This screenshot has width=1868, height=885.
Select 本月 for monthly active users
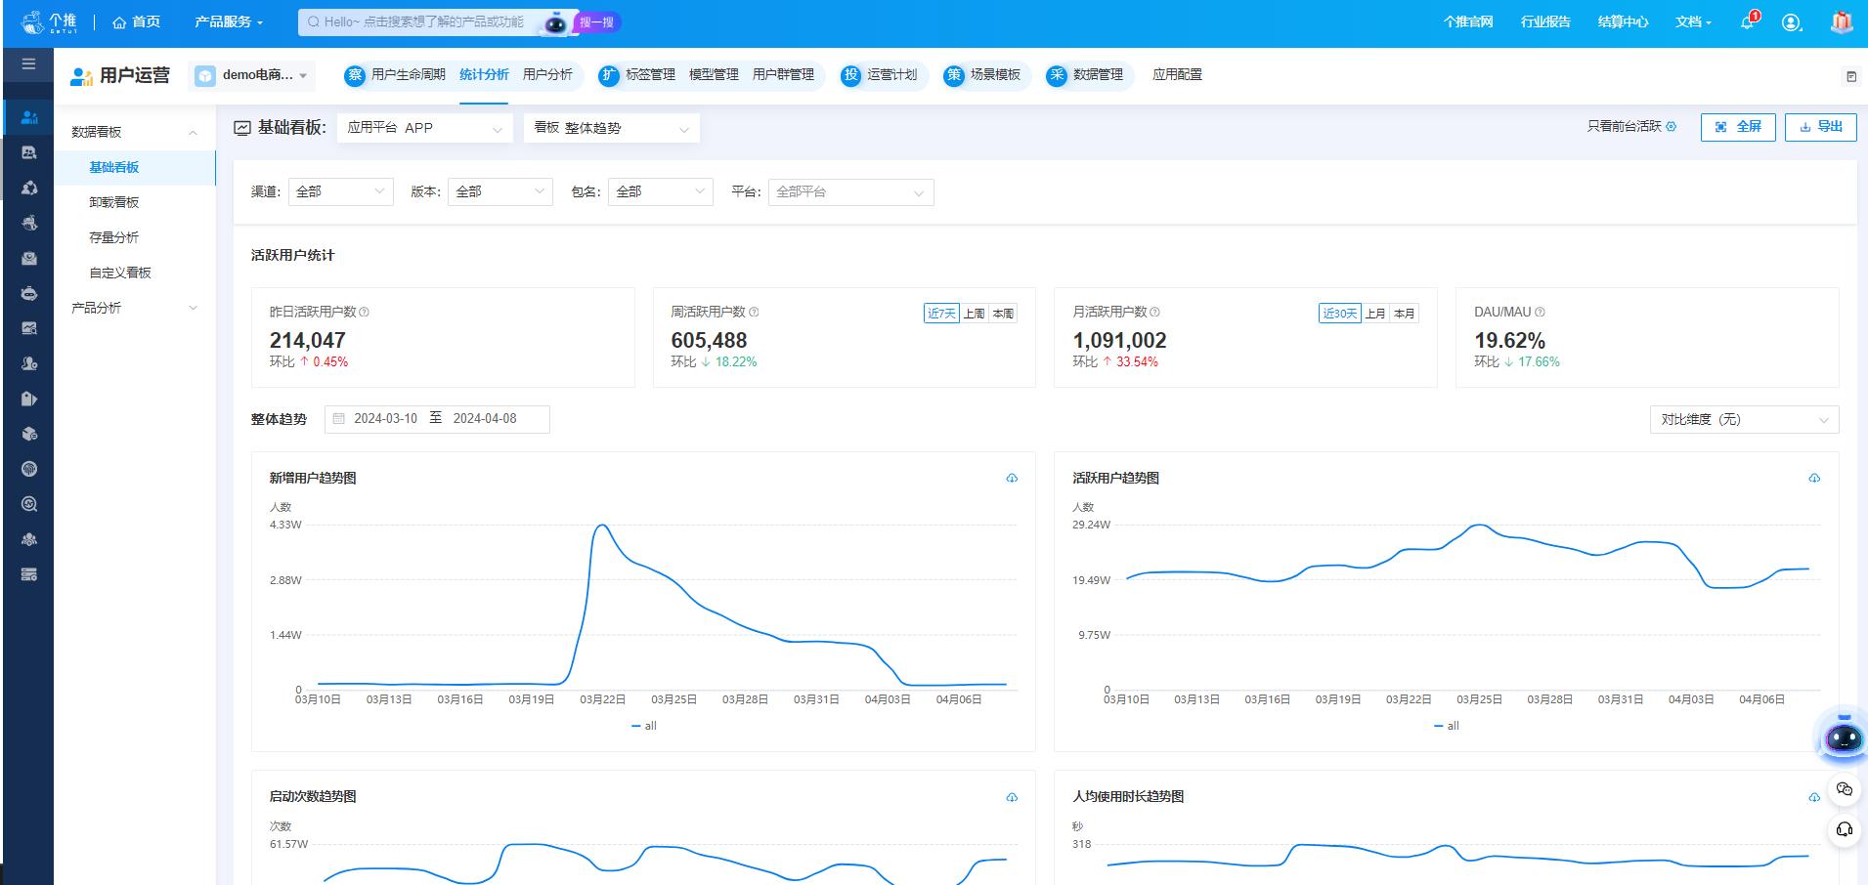coord(1405,314)
